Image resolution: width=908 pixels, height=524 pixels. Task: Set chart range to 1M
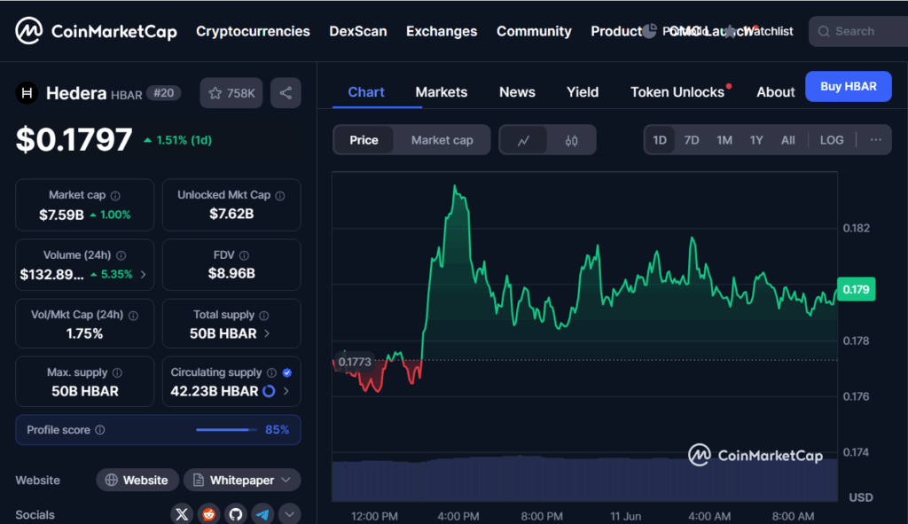[x=724, y=140]
